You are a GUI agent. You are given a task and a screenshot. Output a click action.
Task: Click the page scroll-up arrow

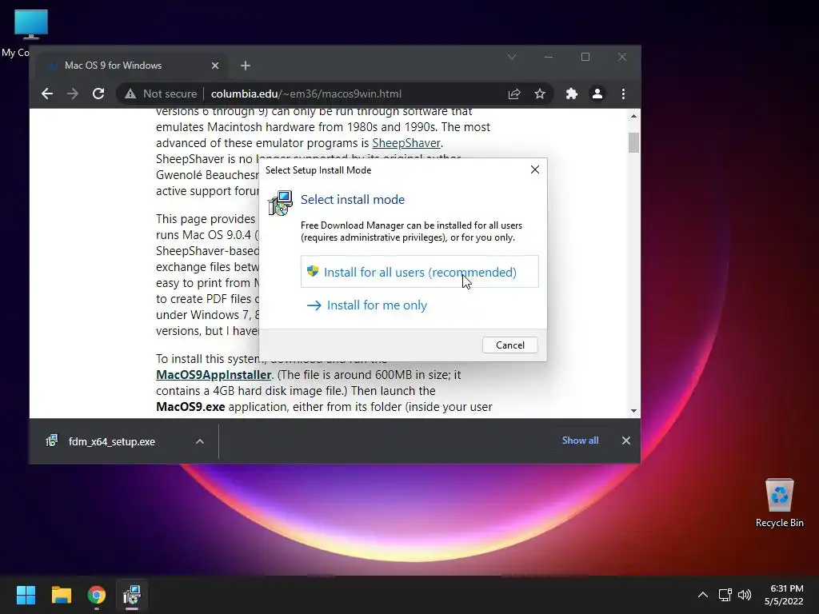pos(633,117)
